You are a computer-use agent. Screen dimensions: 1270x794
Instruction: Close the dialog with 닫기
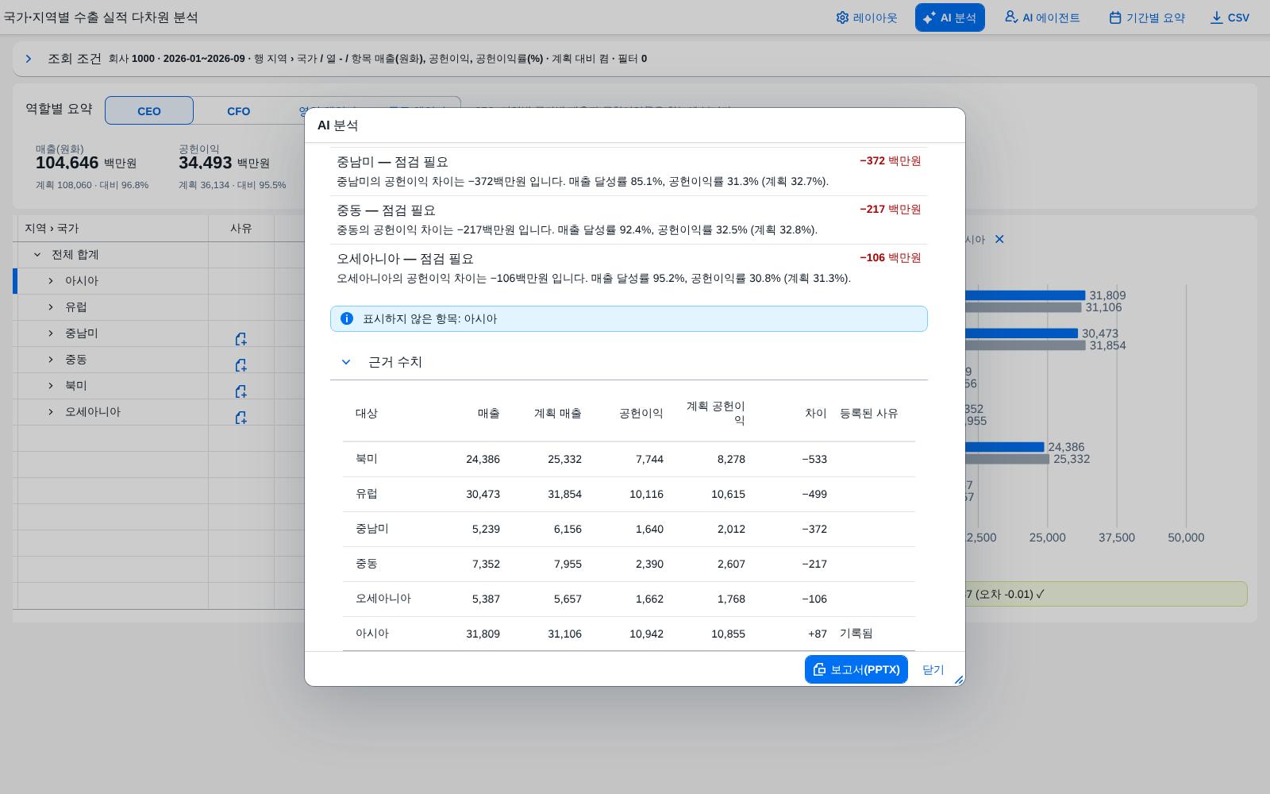coord(933,669)
